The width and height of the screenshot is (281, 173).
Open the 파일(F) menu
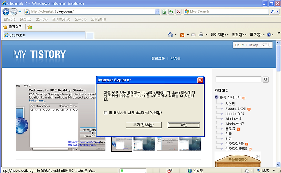(x=9, y=19)
